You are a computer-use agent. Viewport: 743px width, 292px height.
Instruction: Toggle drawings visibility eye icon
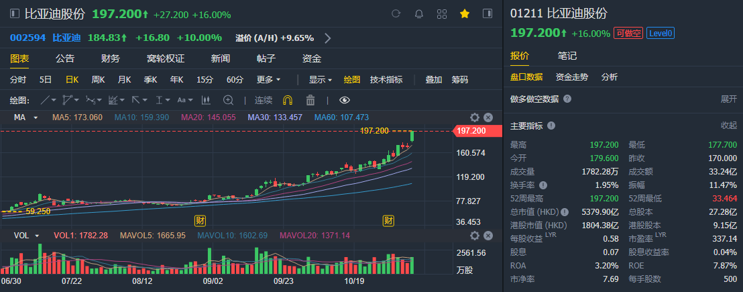coord(345,100)
